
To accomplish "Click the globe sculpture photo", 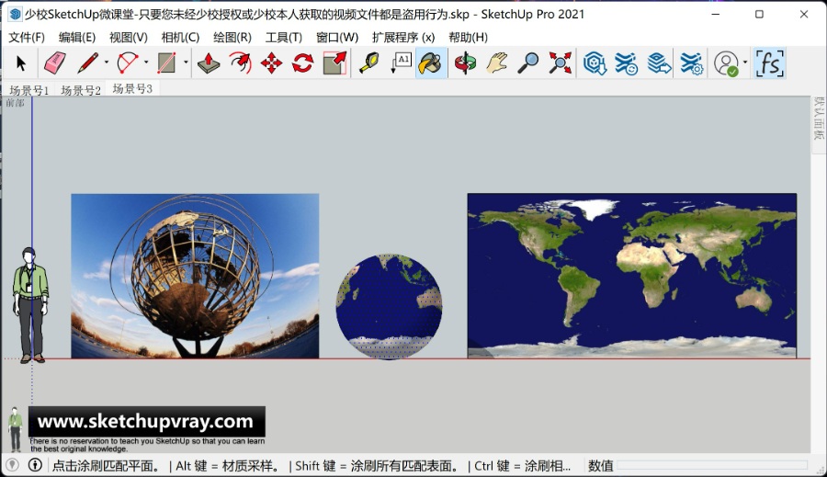I will click(x=195, y=276).
